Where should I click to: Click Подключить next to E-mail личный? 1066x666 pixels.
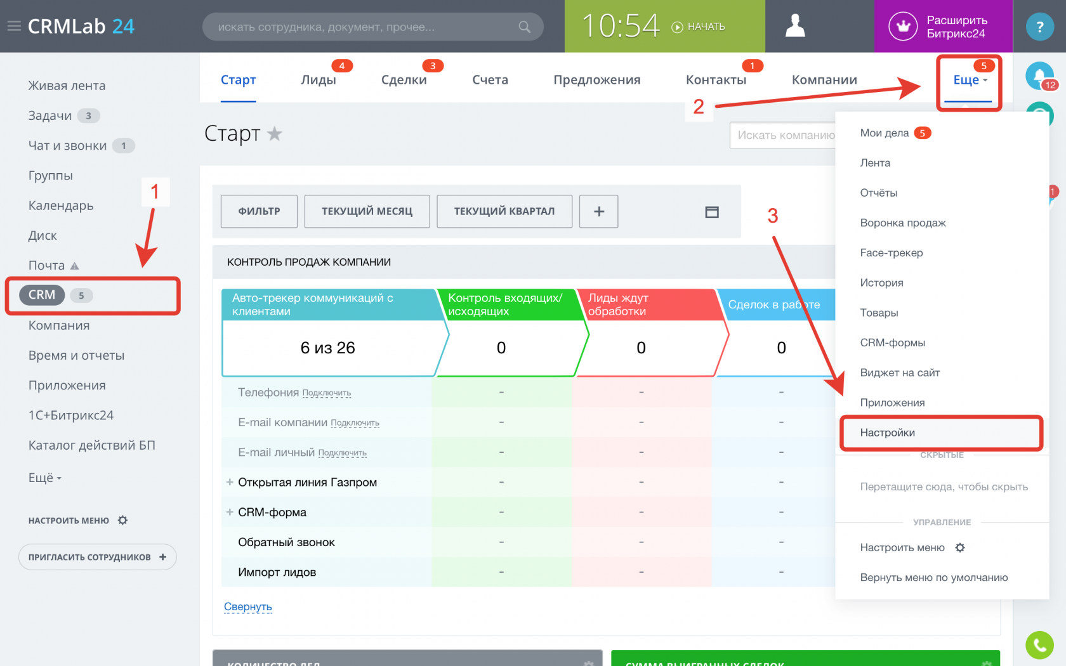pyautogui.click(x=343, y=453)
